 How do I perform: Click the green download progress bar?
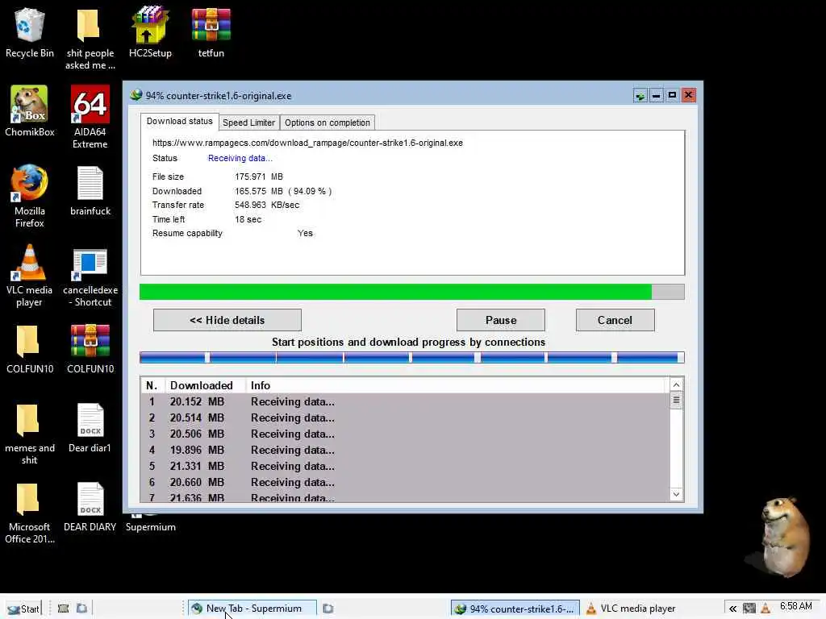coord(412,292)
